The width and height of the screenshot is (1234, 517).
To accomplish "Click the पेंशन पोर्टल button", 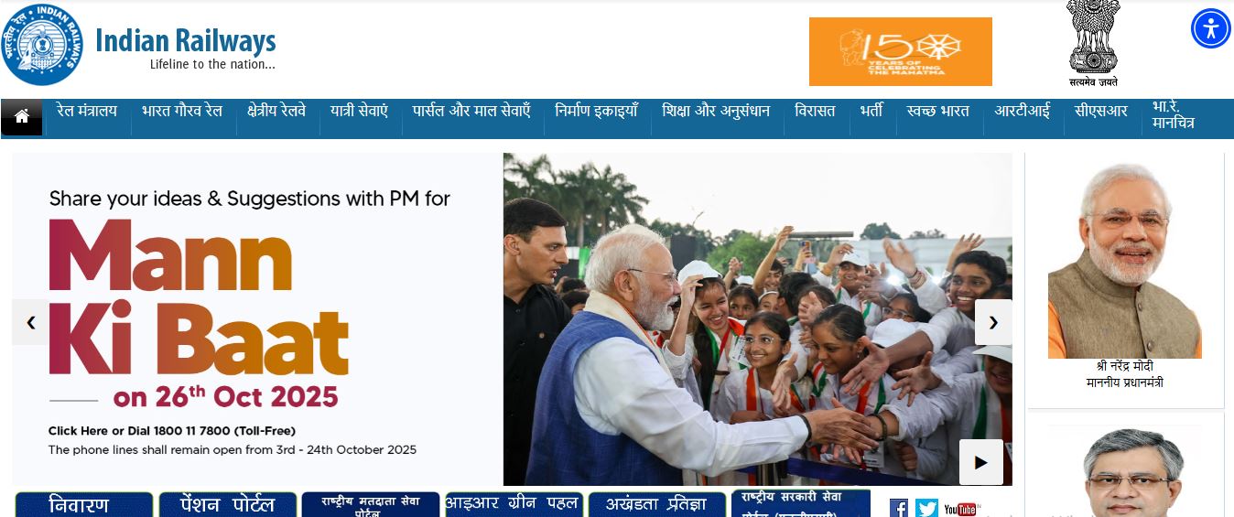I will click(228, 504).
